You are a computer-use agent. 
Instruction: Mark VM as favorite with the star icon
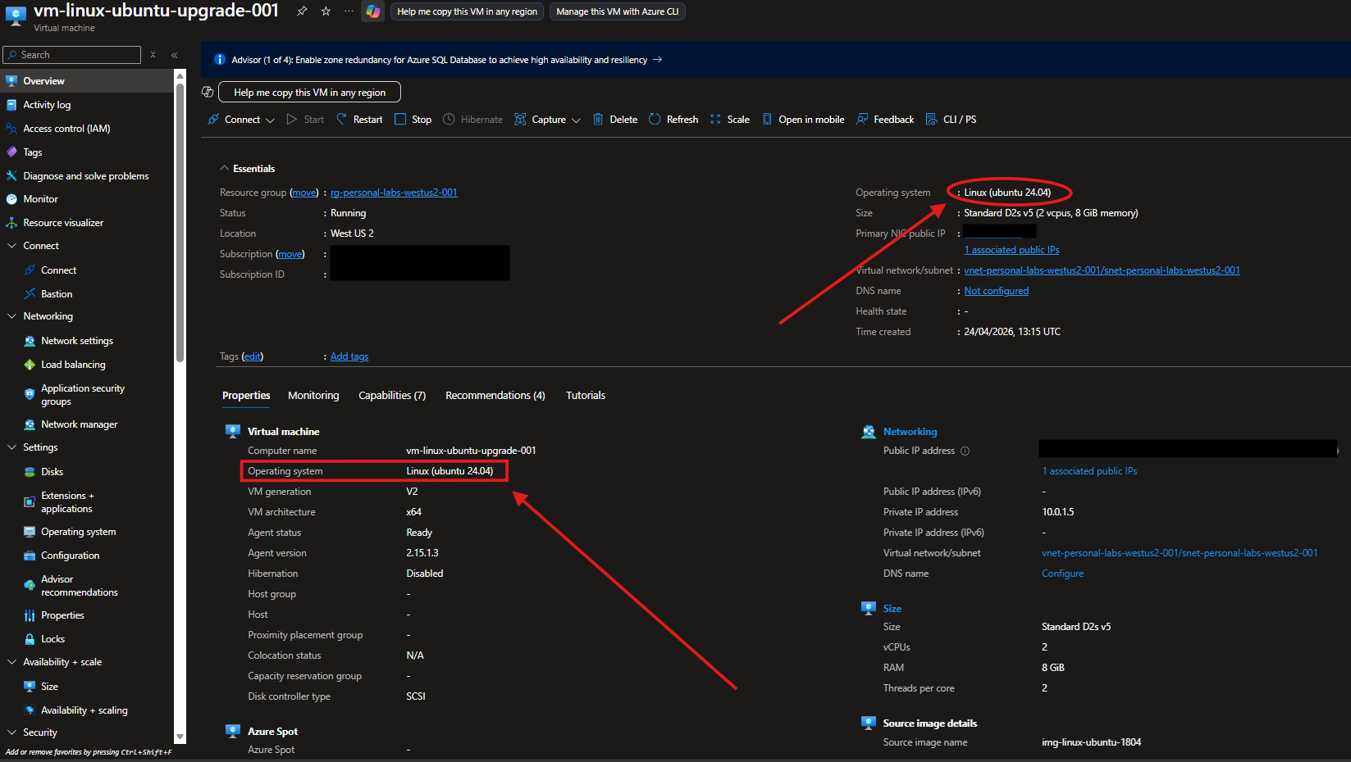point(326,11)
